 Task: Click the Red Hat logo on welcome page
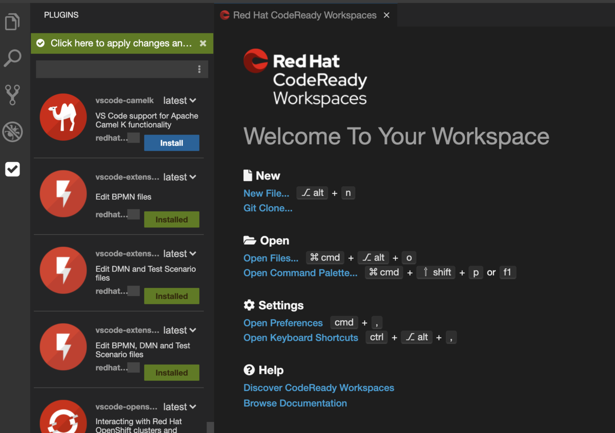[255, 61]
